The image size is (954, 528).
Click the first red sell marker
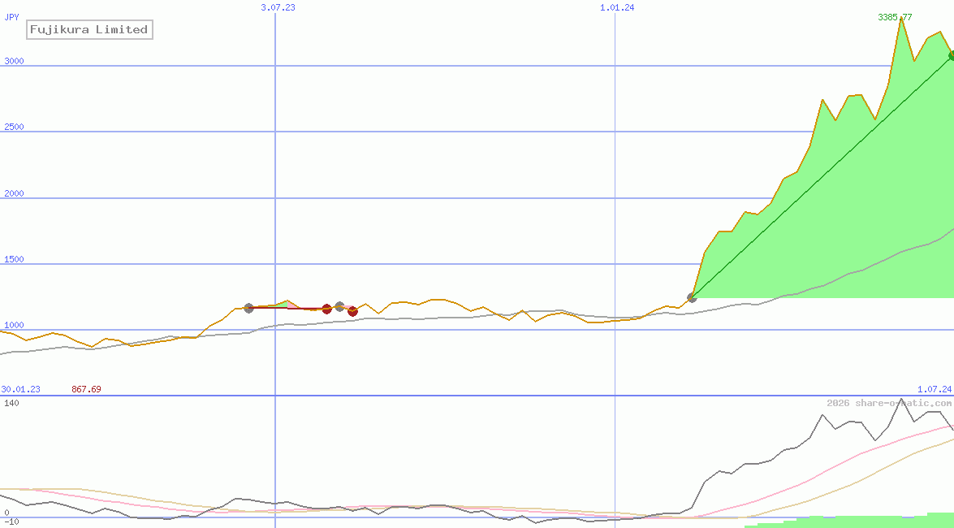click(326, 309)
